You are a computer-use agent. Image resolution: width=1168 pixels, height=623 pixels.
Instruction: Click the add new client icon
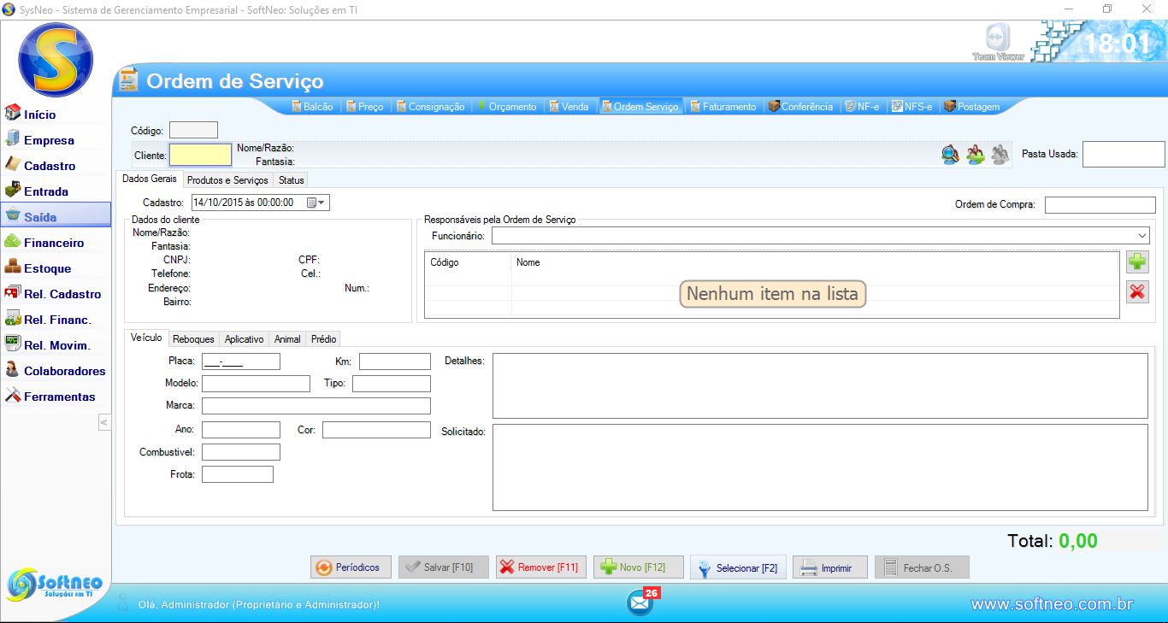[976, 155]
